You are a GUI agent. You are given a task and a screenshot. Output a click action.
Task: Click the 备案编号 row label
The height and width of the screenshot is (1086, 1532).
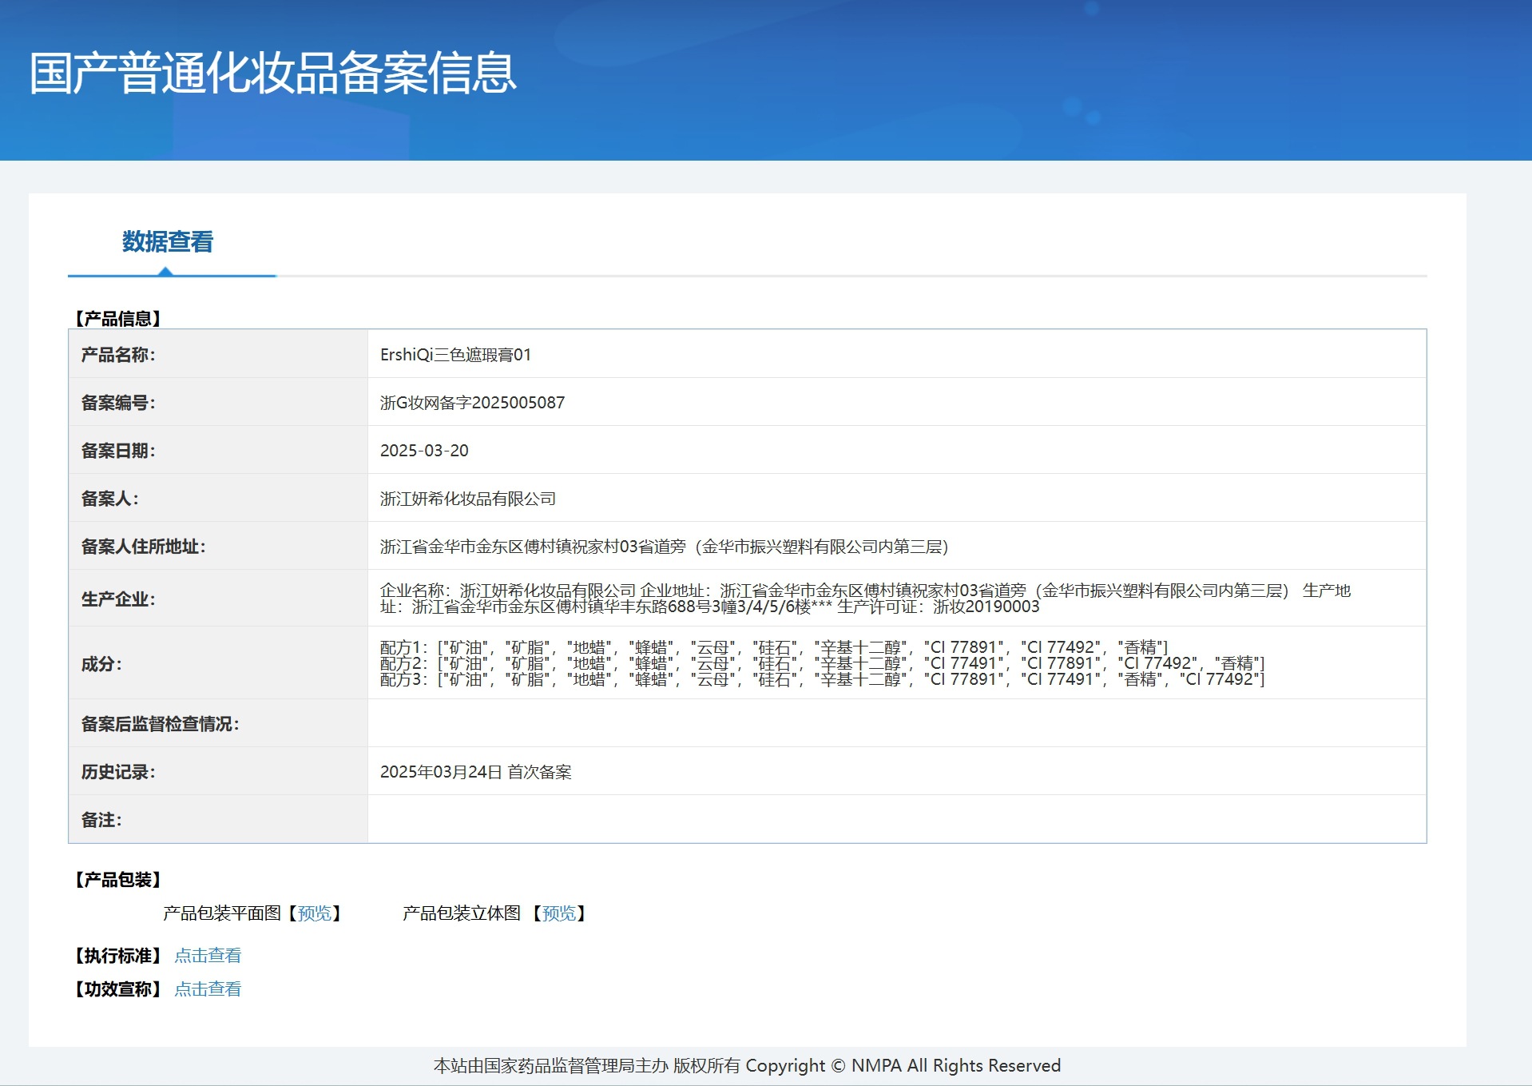tap(118, 403)
